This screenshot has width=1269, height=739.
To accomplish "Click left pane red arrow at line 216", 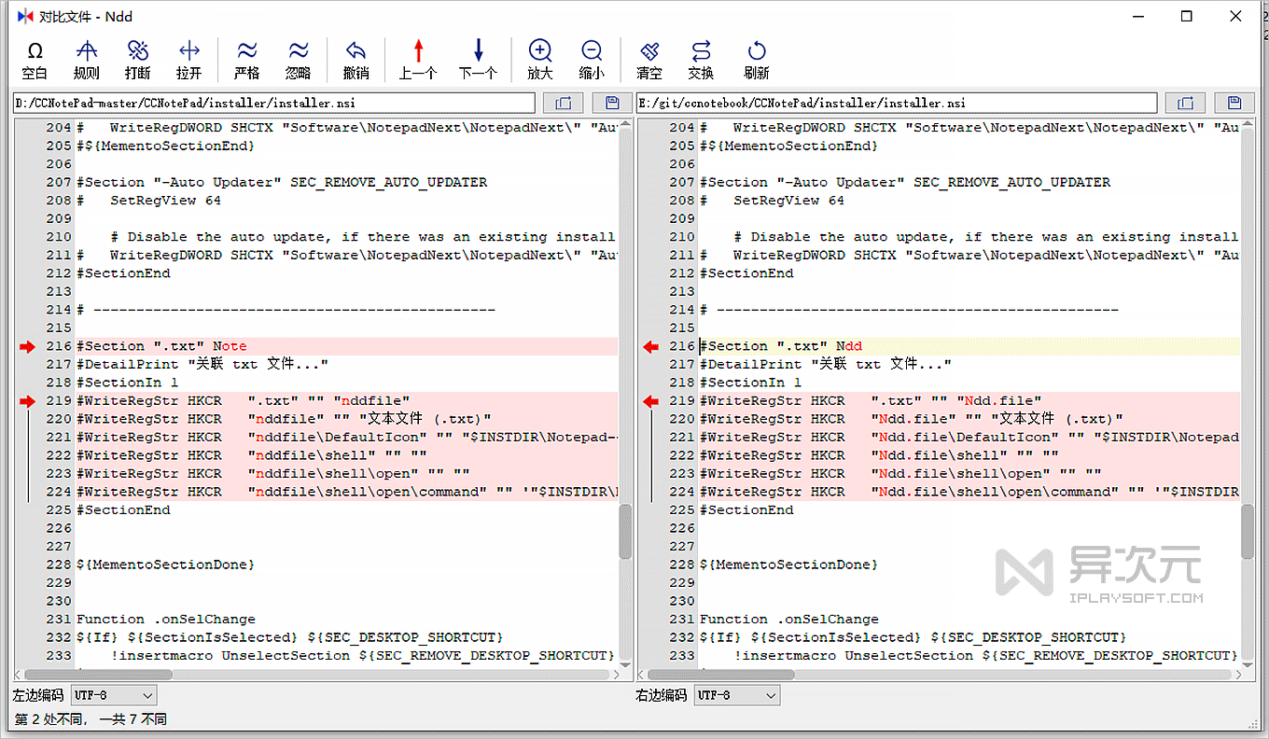I will [x=26, y=347].
